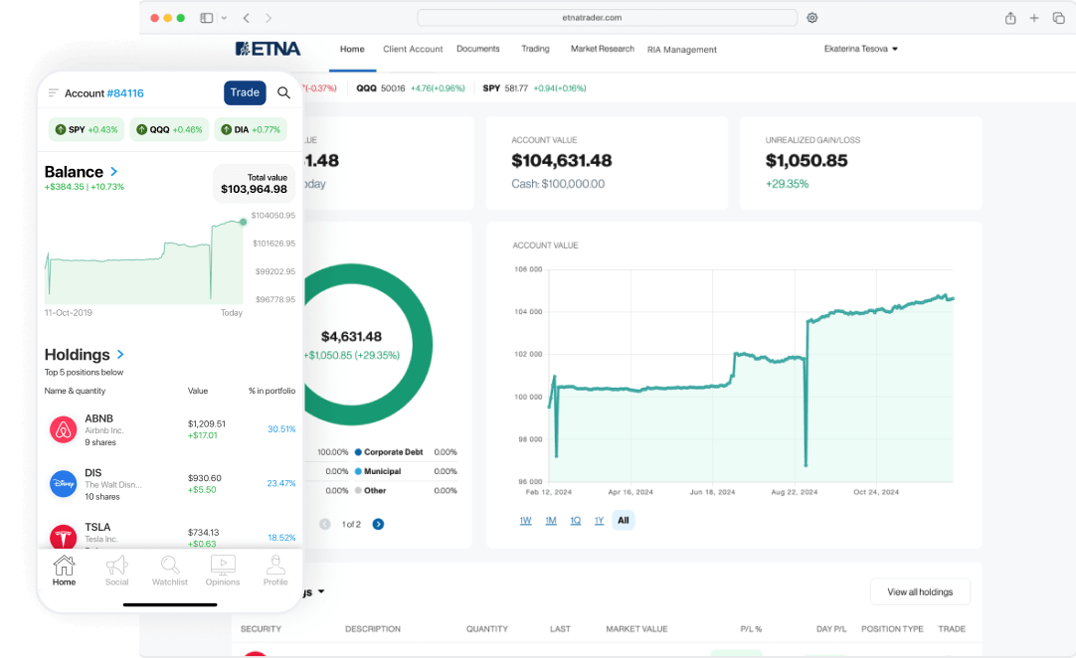Go to previous allocation page with left arrow
The width and height of the screenshot is (1076, 658).
coord(325,524)
